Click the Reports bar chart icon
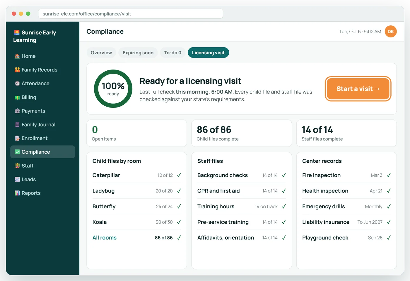Image resolution: width=410 pixels, height=281 pixels. click(x=17, y=193)
